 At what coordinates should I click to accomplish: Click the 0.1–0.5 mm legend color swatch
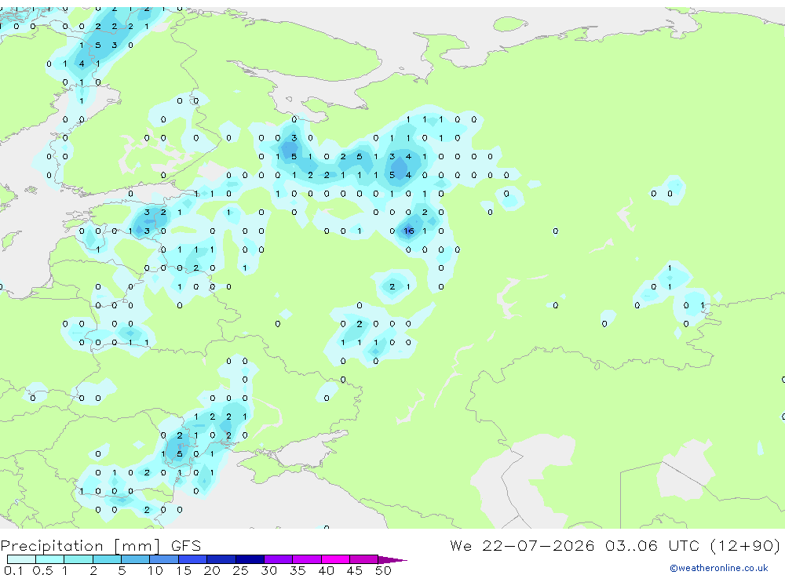(x=21, y=559)
